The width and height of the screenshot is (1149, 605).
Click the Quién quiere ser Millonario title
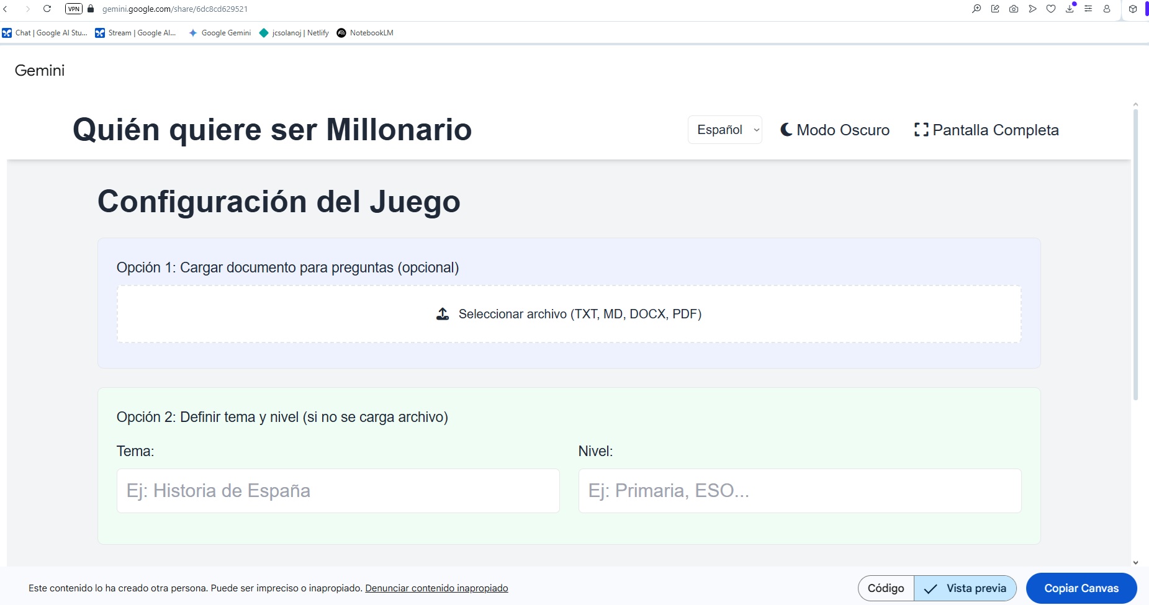click(x=273, y=130)
